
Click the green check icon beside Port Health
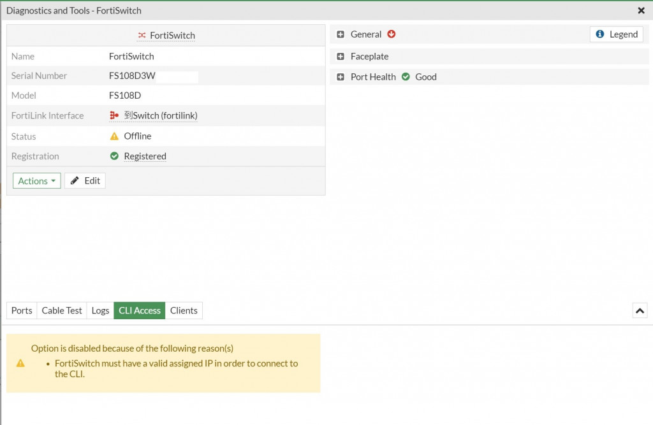pyautogui.click(x=406, y=76)
